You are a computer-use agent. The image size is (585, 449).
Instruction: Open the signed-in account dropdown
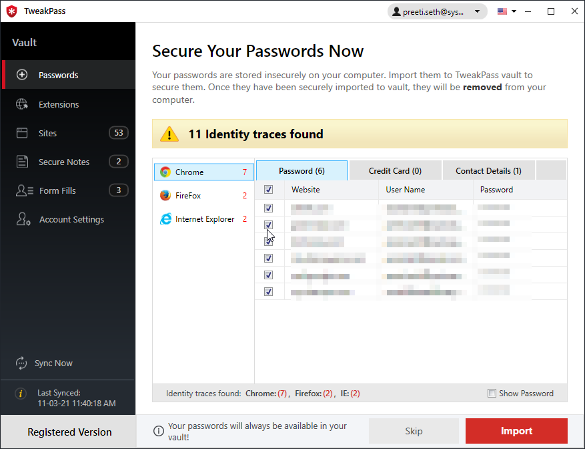pos(477,11)
